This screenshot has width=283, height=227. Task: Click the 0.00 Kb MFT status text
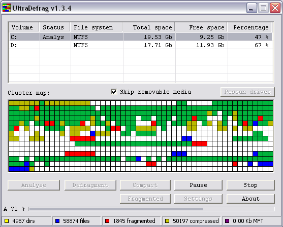(x=248, y=221)
